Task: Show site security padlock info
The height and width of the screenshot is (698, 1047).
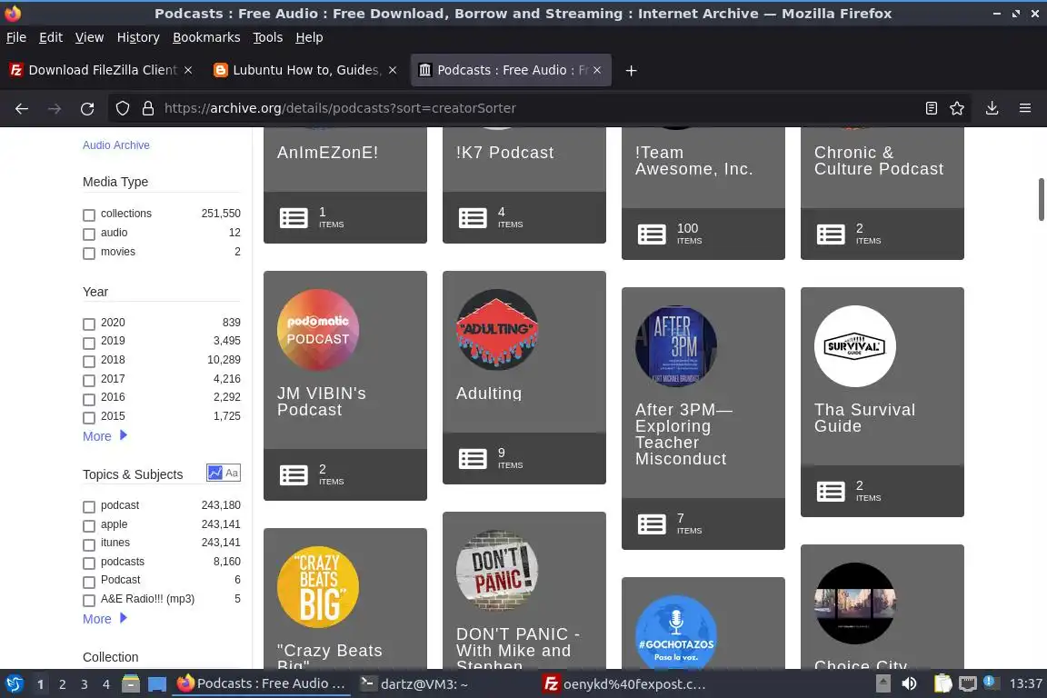Action: coord(148,108)
